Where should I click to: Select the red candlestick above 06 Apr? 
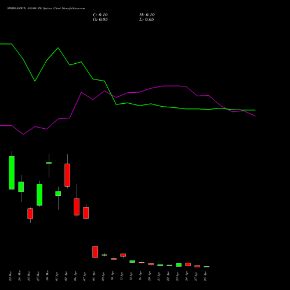coord(77,207)
